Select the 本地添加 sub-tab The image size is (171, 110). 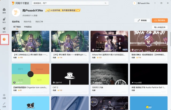click(28, 27)
